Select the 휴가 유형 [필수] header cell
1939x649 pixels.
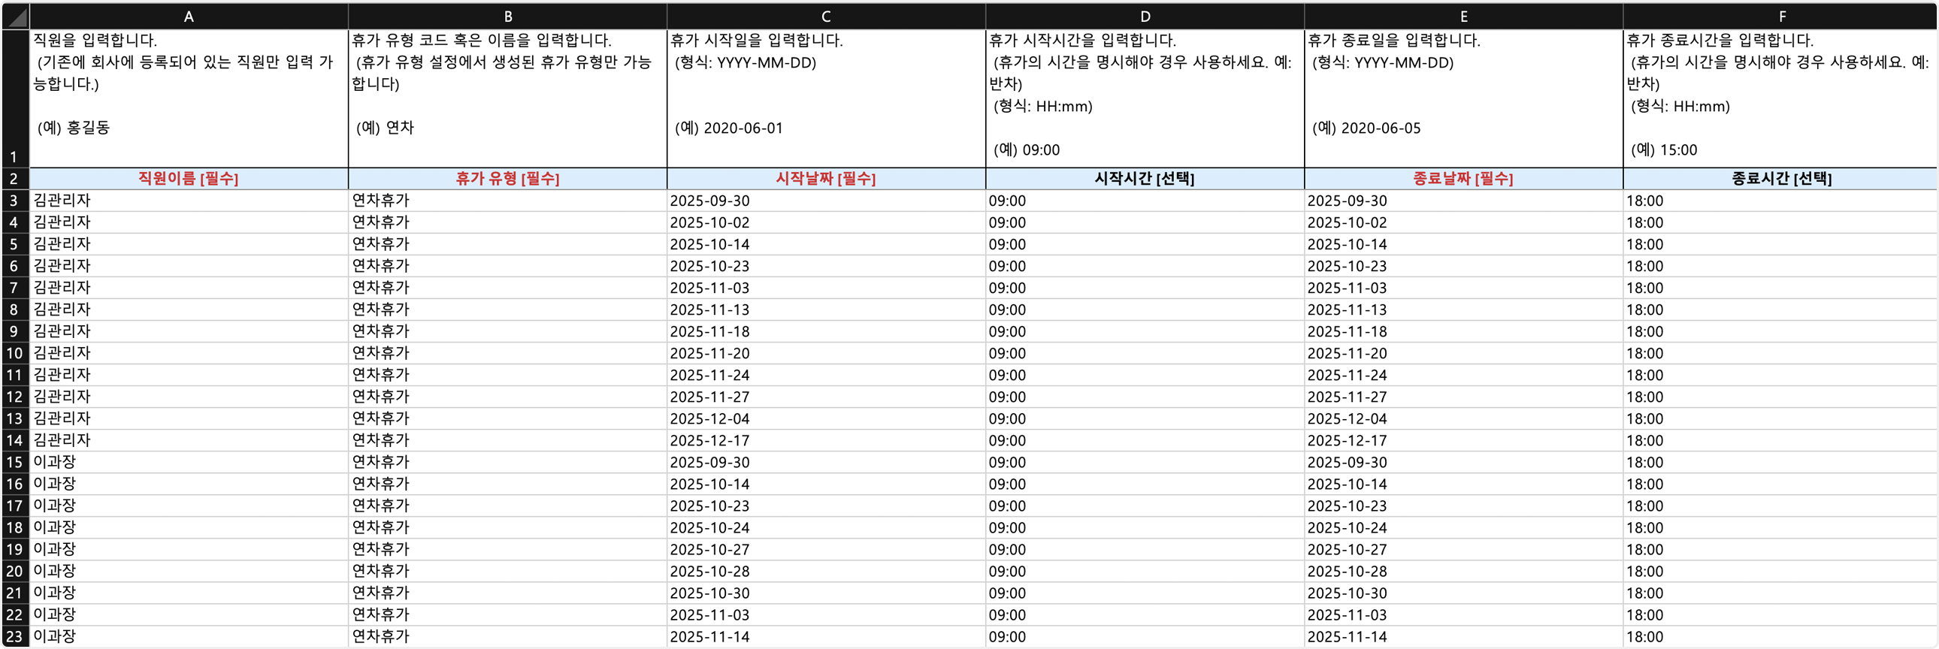pos(507,179)
